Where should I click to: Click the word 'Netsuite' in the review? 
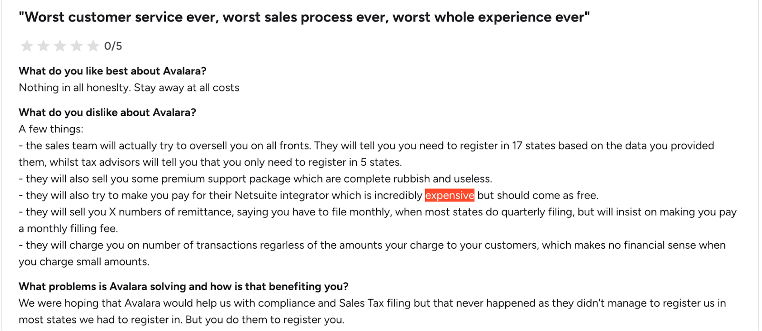pos(256,195)
